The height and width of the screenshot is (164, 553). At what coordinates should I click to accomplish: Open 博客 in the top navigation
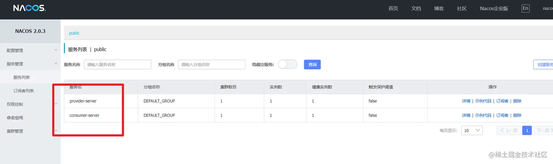tap(439, 8)
